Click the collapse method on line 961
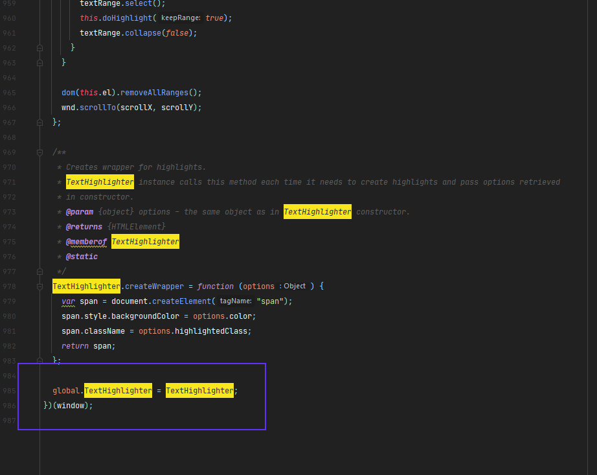The image size is (597, 475). coord(143,33)
